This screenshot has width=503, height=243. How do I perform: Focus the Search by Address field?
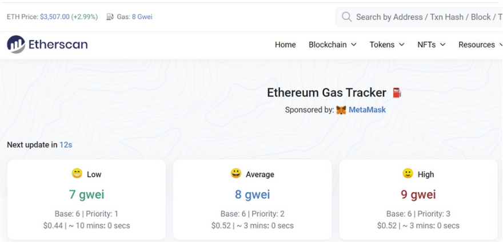420,17
